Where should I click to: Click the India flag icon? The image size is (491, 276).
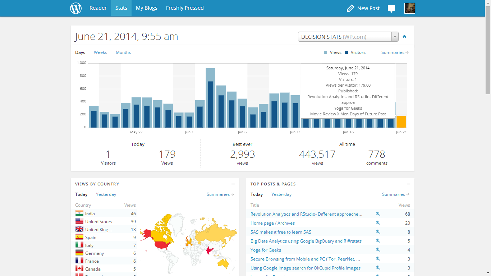79,213
